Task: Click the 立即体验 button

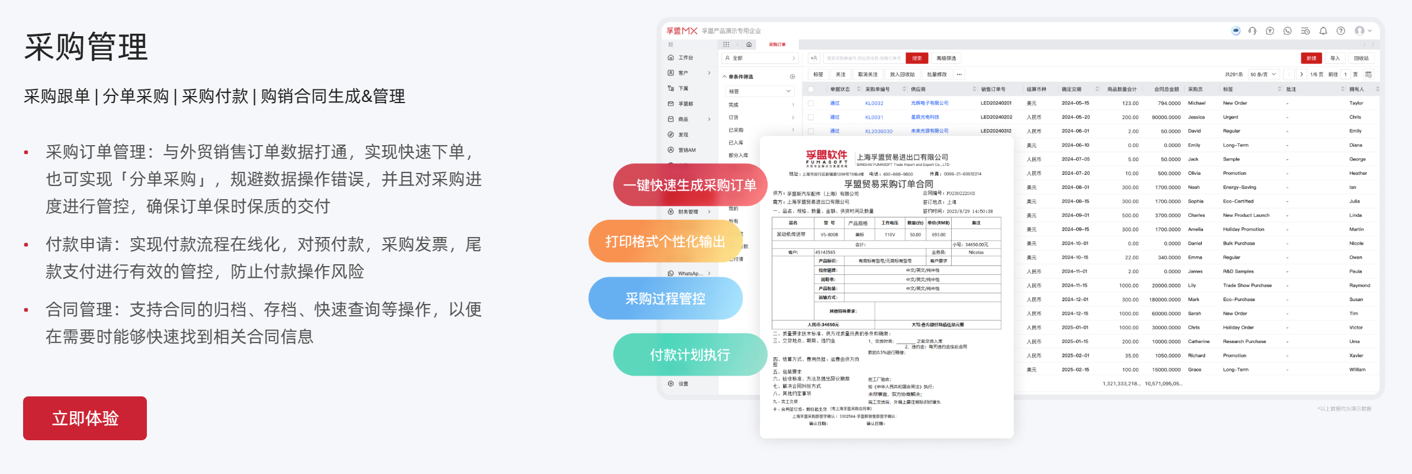Action: coord(85,418)
